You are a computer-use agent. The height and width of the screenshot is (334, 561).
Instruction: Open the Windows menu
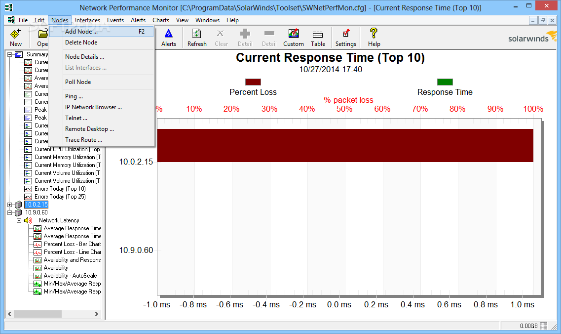click(208, 20)
